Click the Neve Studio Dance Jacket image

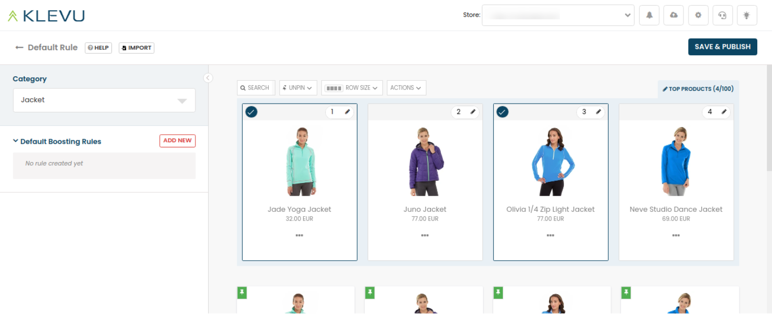[x=676, y=162]
